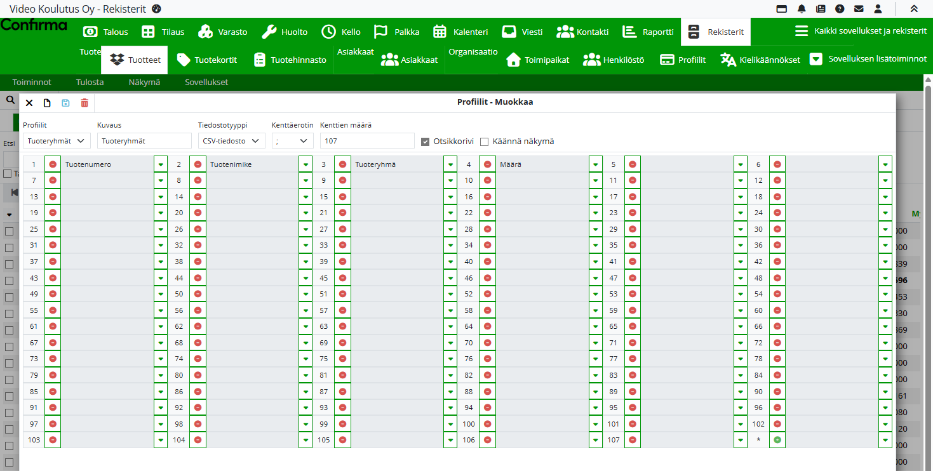The image size is (933, 471).
Task: Switch to the Tuotekortit tab
Action: (207, 60)
